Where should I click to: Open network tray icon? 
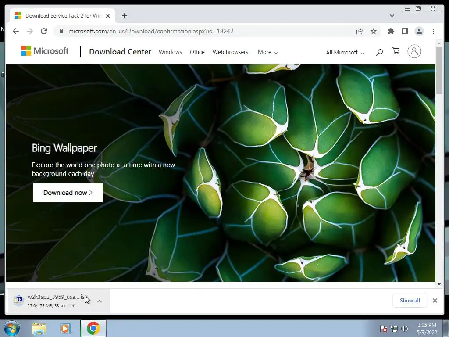pos(394,329)
